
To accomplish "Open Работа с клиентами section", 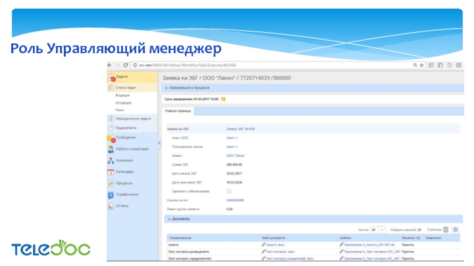I will pos(132,149).
